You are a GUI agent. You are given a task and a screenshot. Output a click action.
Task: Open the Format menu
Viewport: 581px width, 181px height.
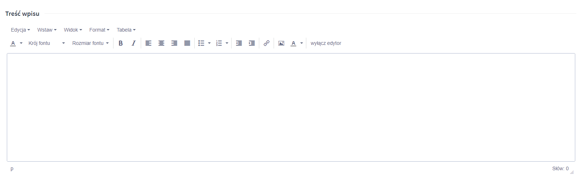coord(99,30)
